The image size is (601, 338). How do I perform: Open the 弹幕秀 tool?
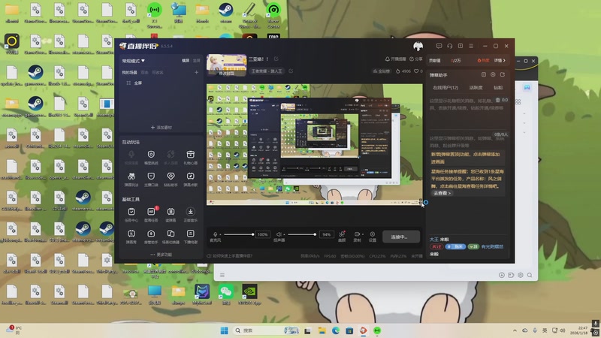point(131,237)
